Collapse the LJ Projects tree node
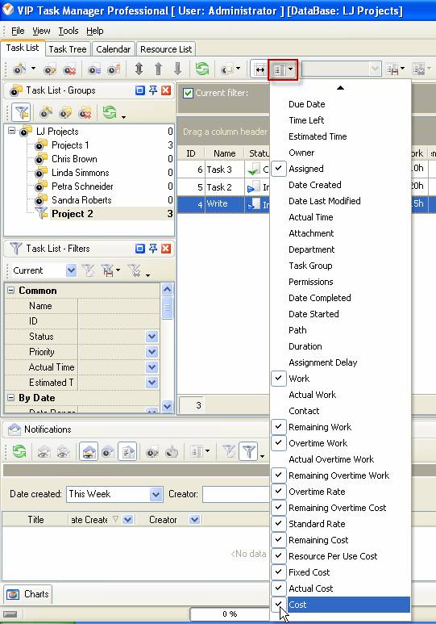Screen dimensions: 436x624 [x=12, y=131]
